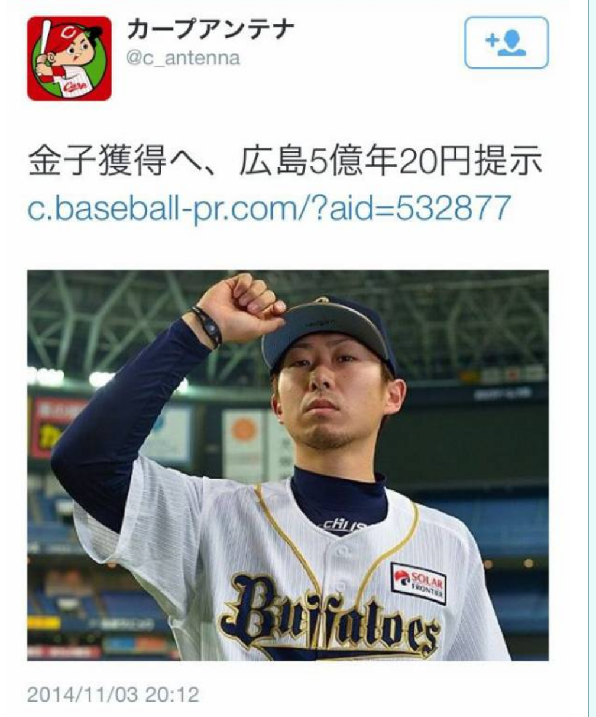Open the c.baseball-pr.com article link

269,208
